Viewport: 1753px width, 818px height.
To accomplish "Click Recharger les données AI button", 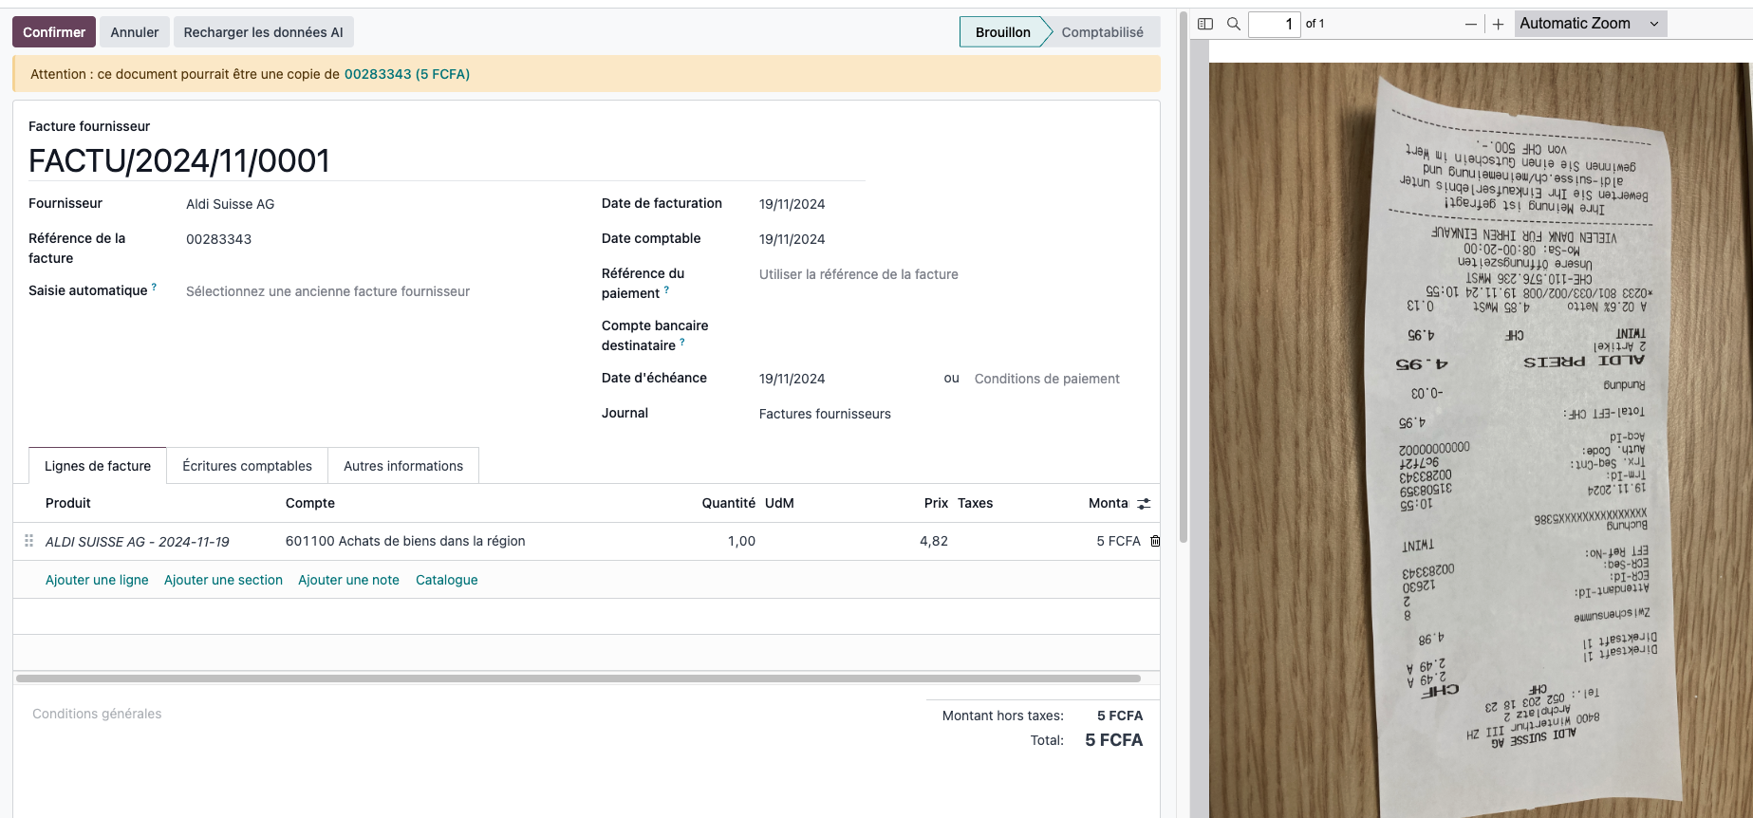I will click(x=263, y=32).
